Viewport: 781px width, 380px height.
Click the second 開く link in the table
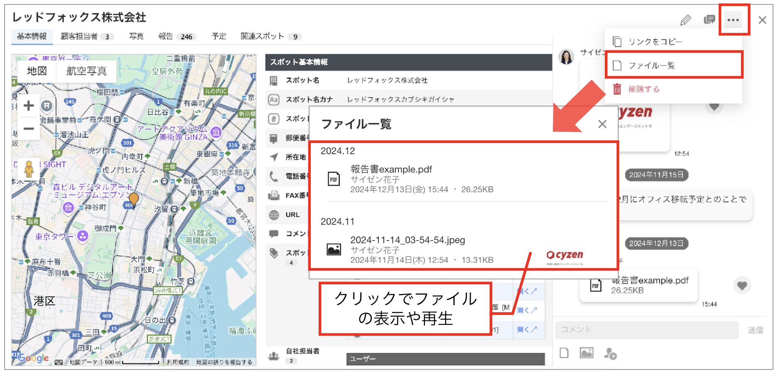coord(527,310)
